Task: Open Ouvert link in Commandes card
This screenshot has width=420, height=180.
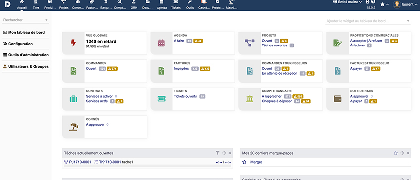Action: (91, 69)
